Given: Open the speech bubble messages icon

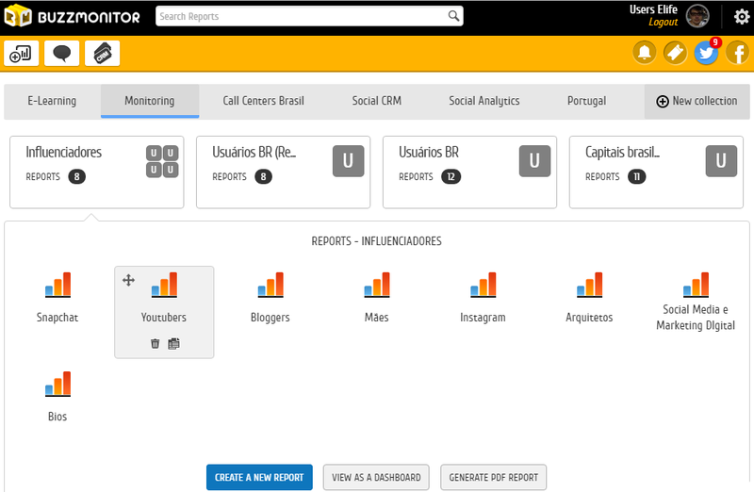Looking at the screenshot, I should 62,54.
